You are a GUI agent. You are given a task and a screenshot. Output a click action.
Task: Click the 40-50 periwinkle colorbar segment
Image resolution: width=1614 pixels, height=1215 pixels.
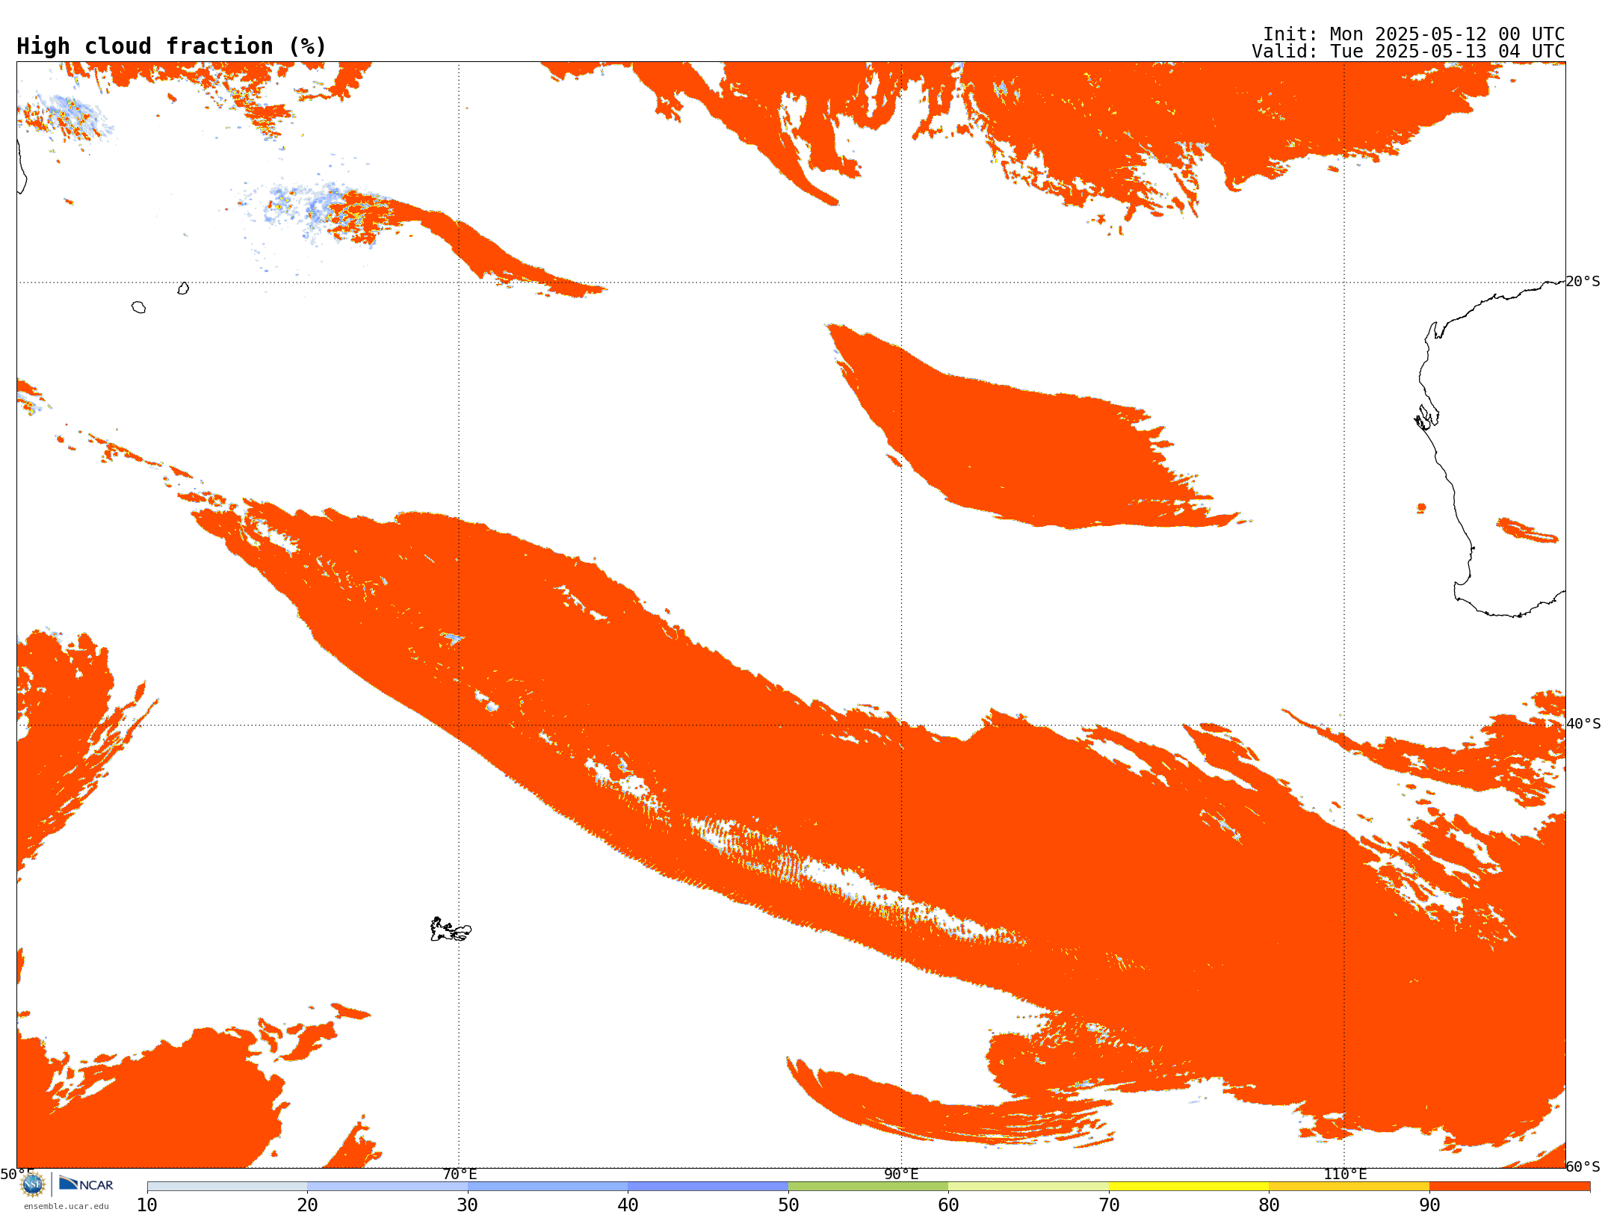tap(708, 1187)
